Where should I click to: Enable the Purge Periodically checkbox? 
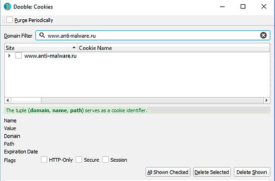pos(9,20)
